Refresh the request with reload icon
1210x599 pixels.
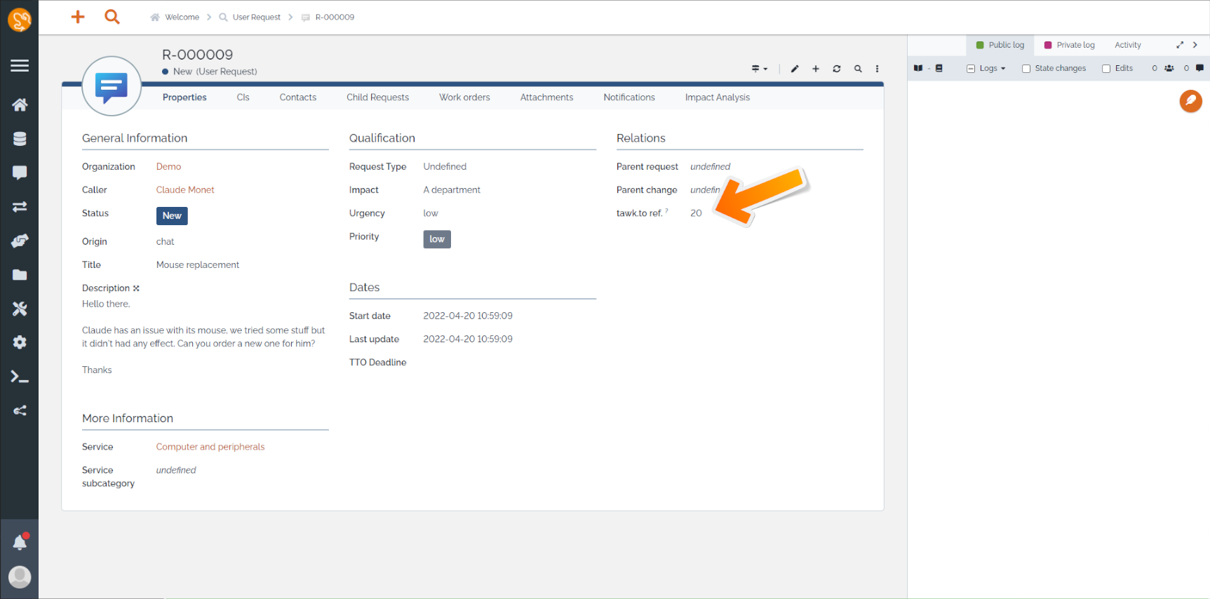(x=837, y=69)
